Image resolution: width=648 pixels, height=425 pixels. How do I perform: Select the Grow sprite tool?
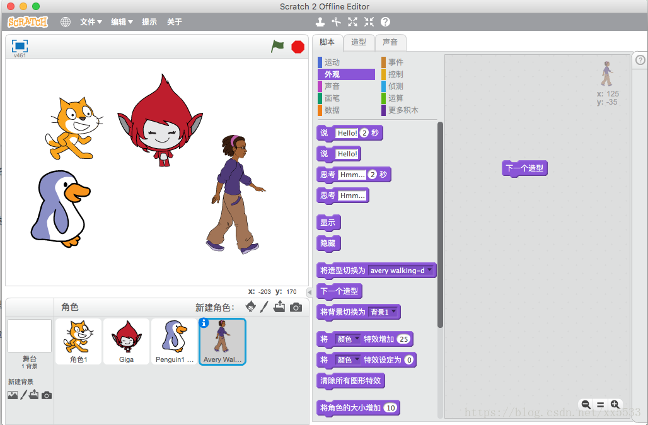[352, 22]
